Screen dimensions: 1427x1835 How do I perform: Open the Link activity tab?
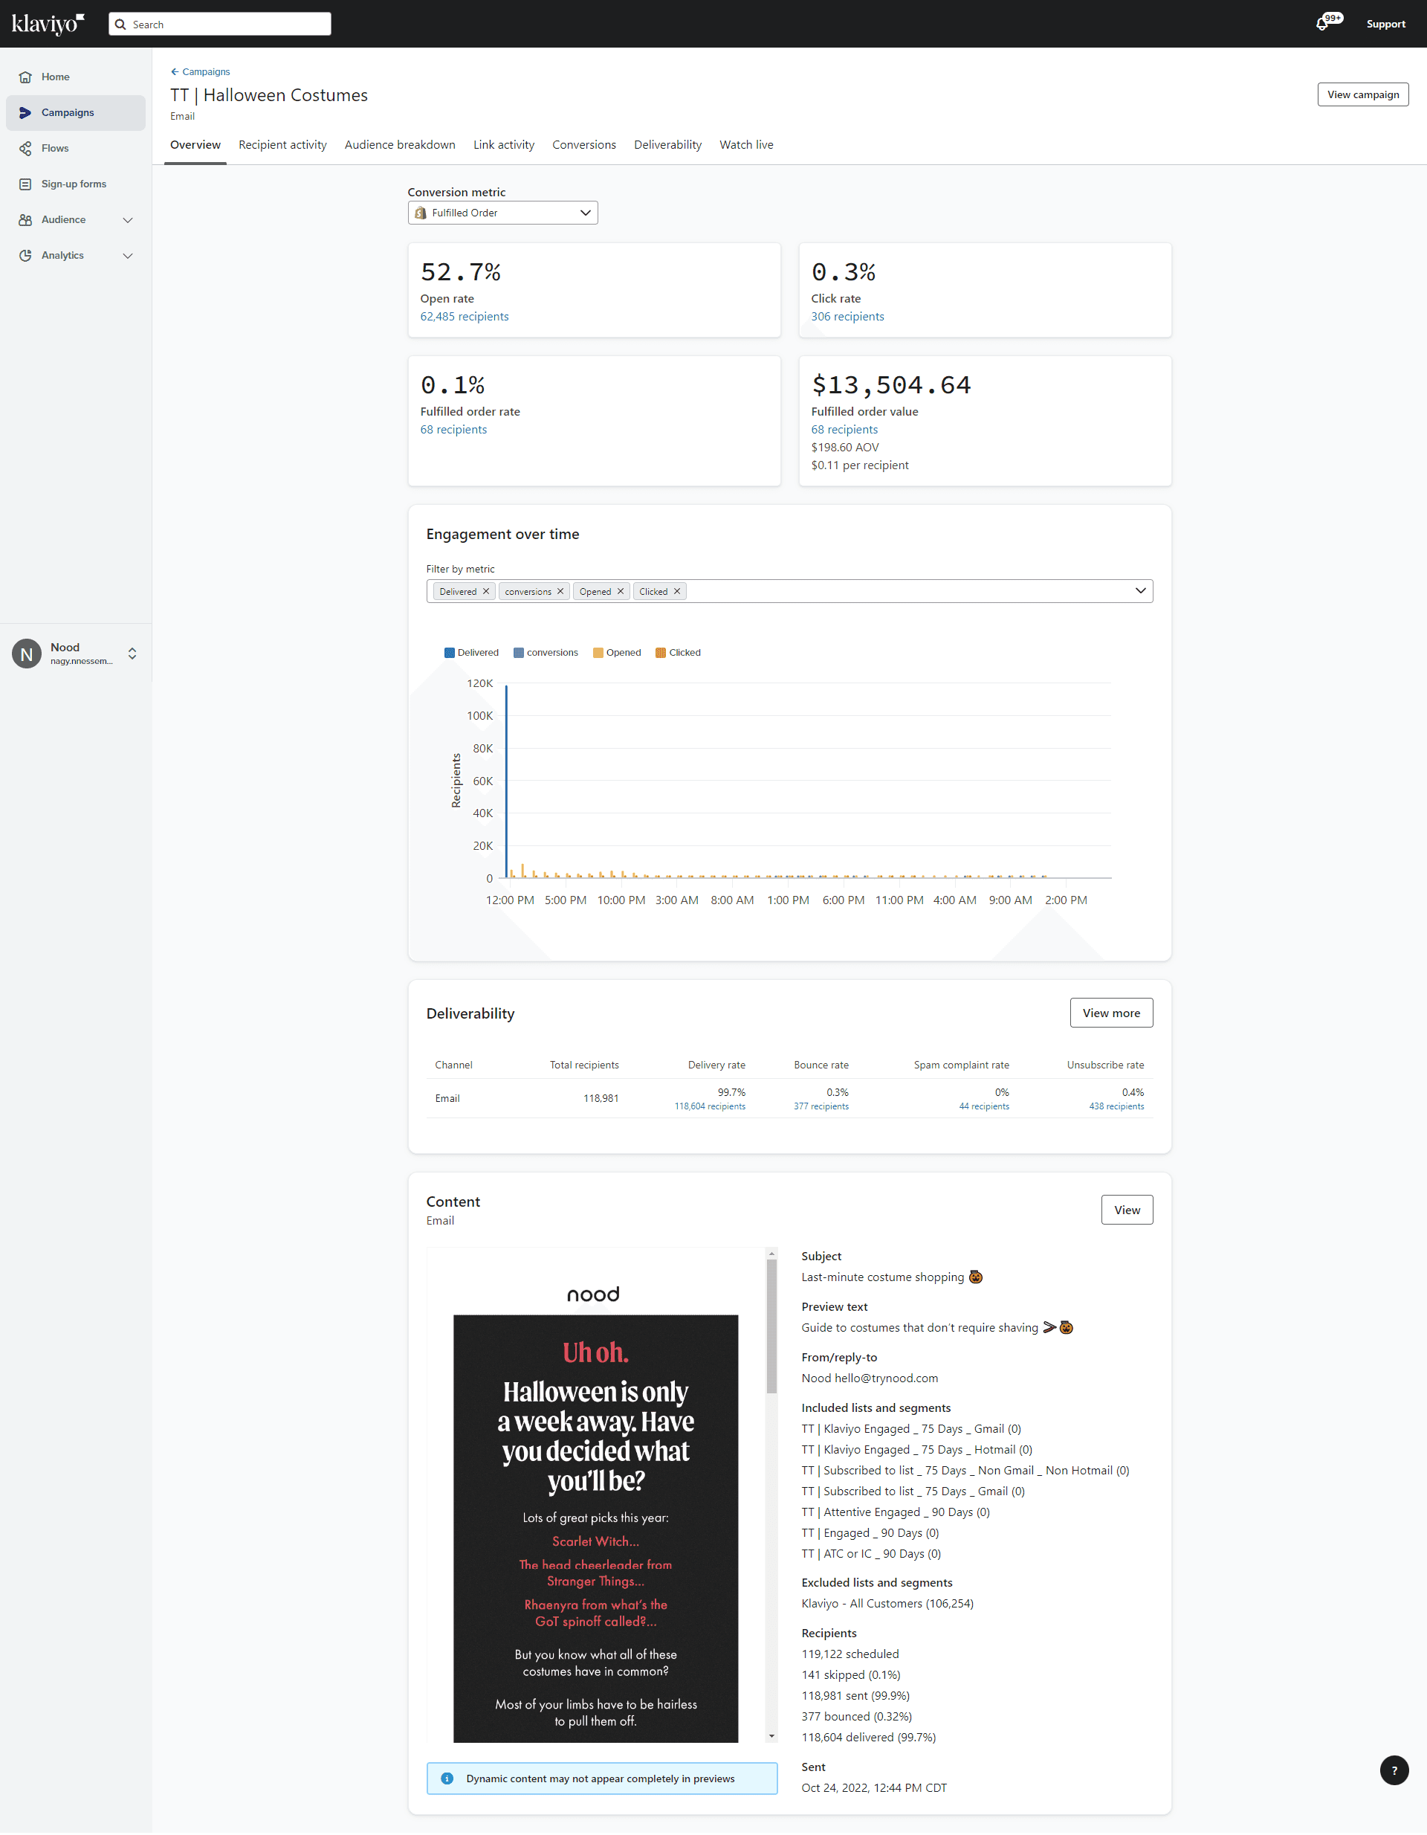coord(504,144)
